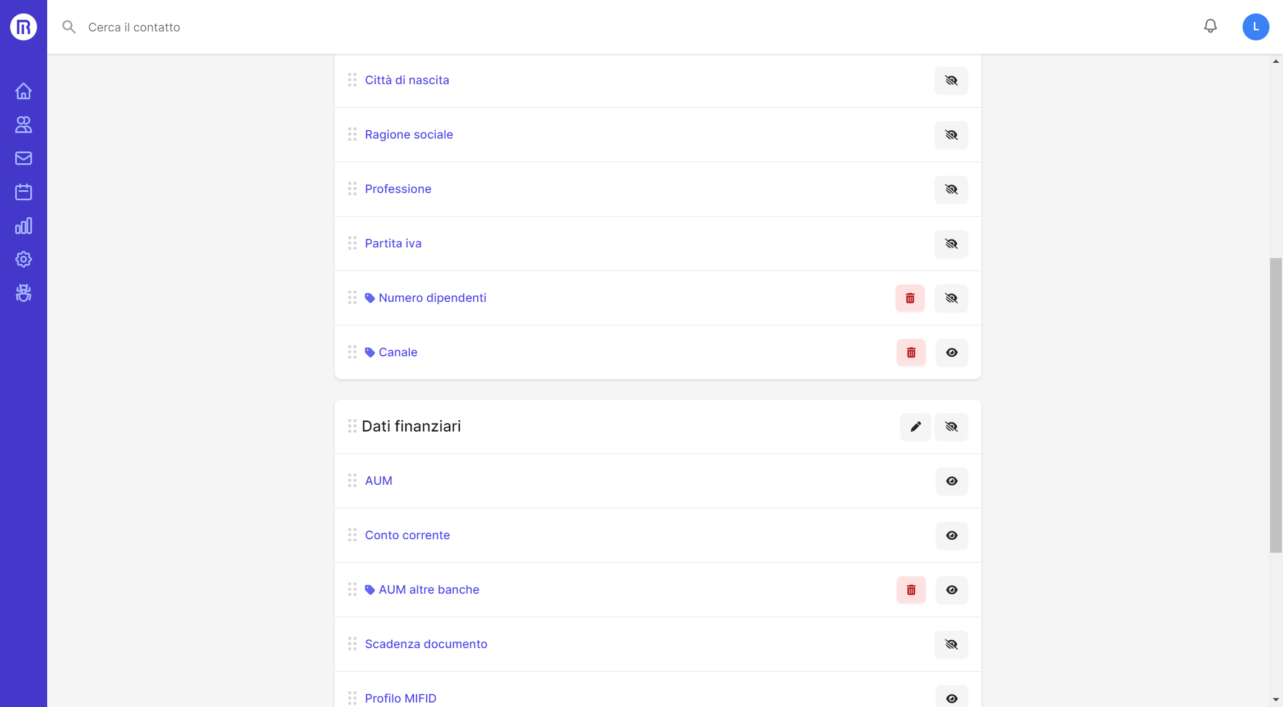Open the Home icon in sidebar
1283x707 pixels.
(x=24, y=91)
